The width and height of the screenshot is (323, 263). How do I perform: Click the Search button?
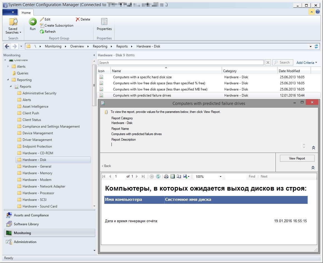click(x=283, y=62)
